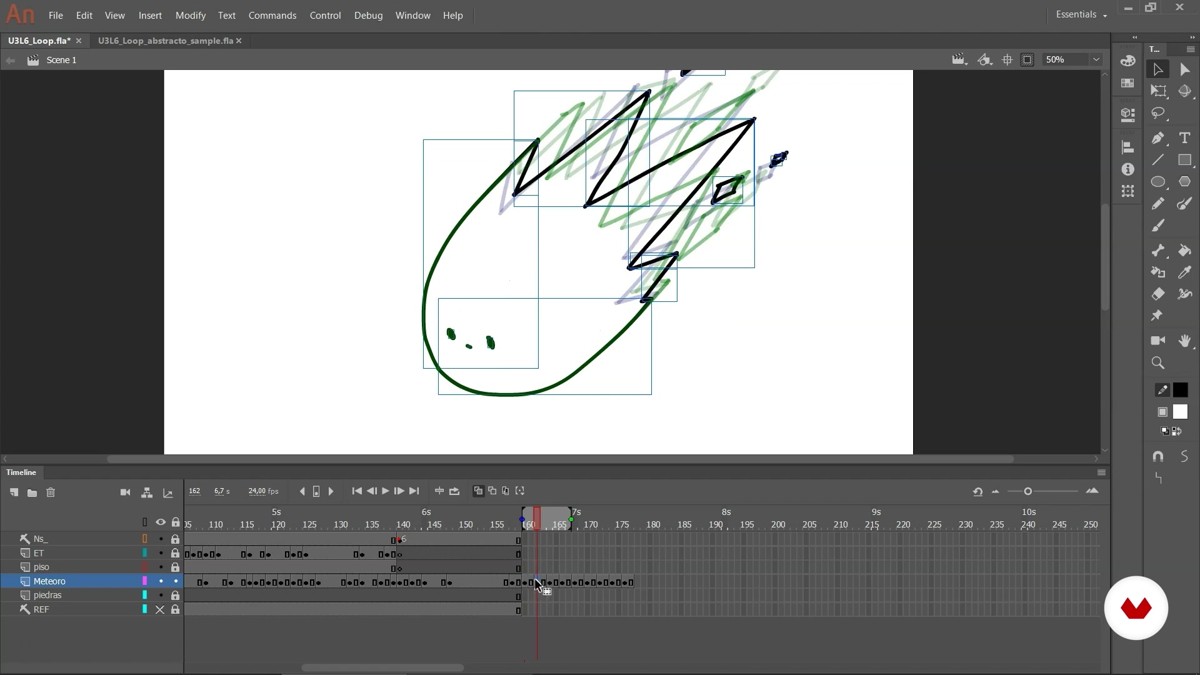
Task: Pick the Hand tool
Action: click(1184, 341)
